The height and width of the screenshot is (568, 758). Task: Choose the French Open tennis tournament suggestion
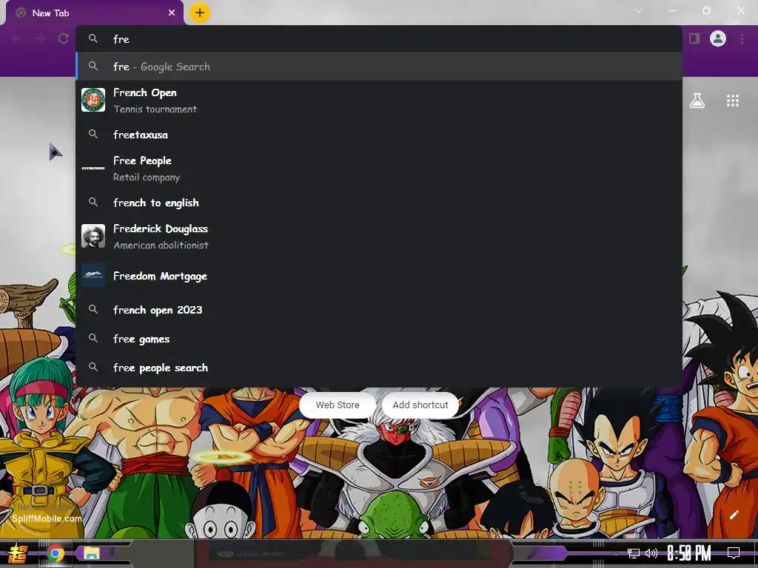379,101
